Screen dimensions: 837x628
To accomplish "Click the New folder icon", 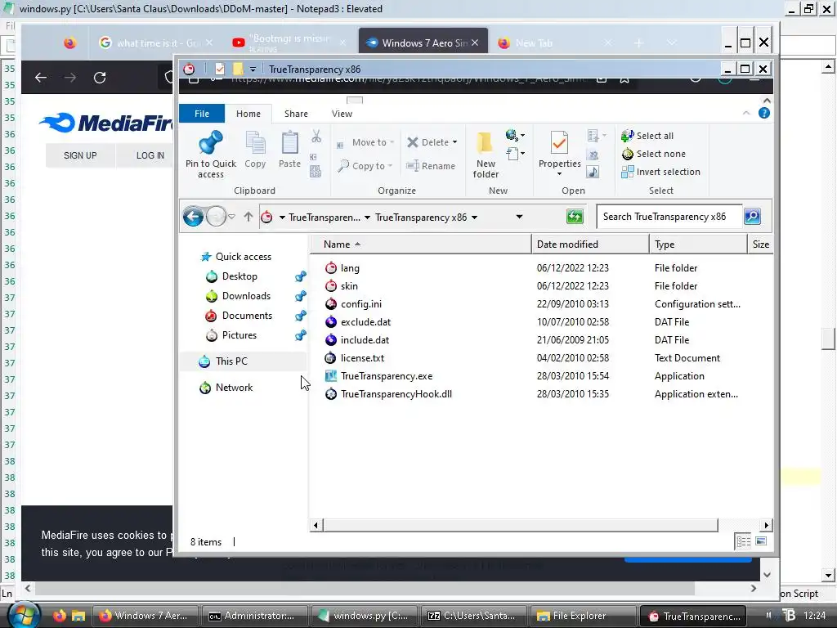I will [485, 142].
